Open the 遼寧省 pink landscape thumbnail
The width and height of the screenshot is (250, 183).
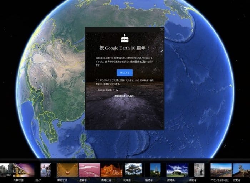89,170
